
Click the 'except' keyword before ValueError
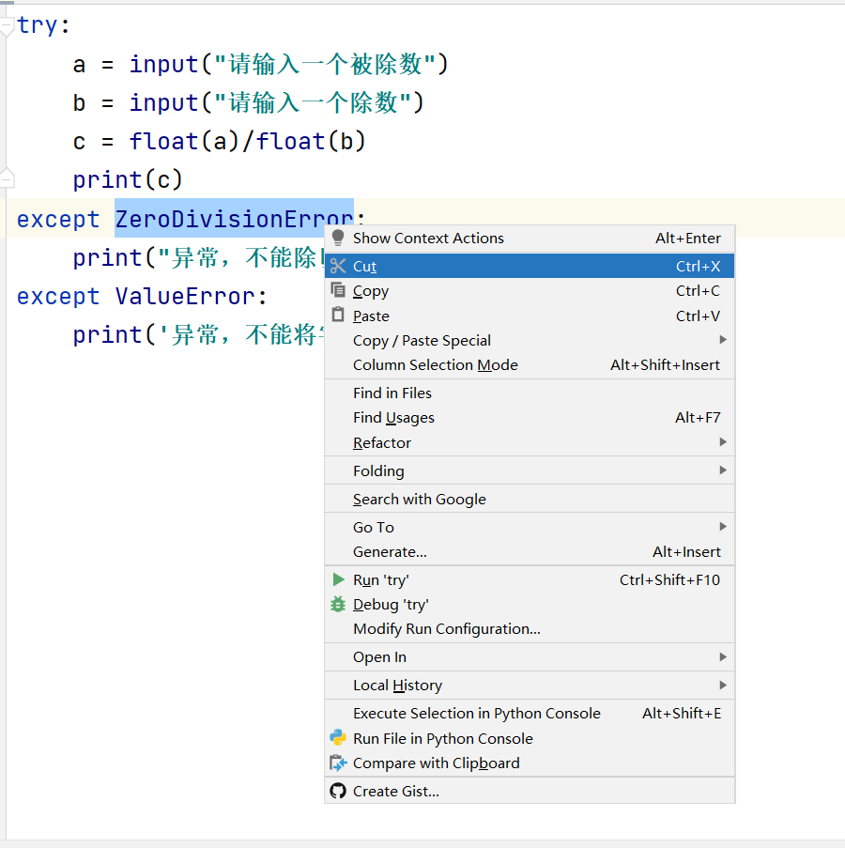coord(58,297)
